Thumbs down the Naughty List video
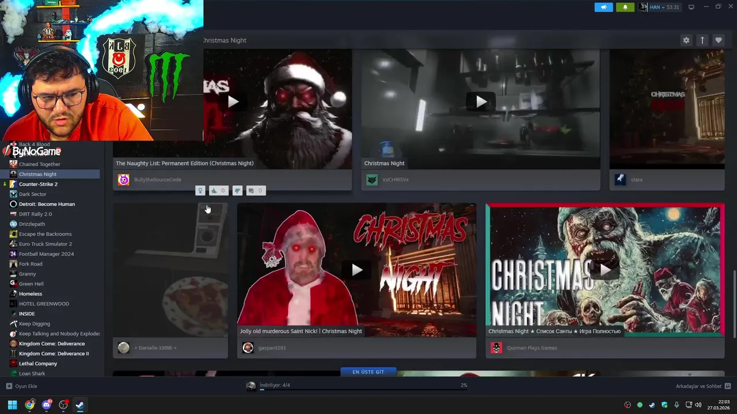The width and height of the screenshot is (737, 414). point(237,191)
